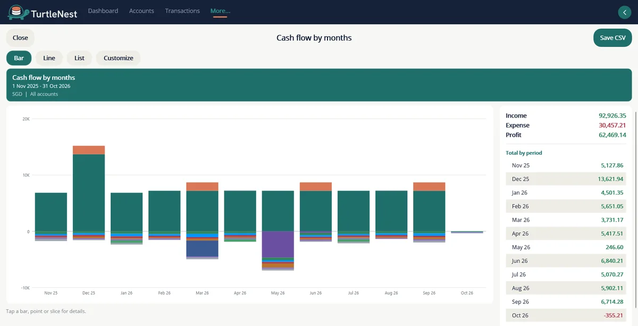Screen dimensions: 638x326
Task: Open the More... menu
Action: [220, 11]
